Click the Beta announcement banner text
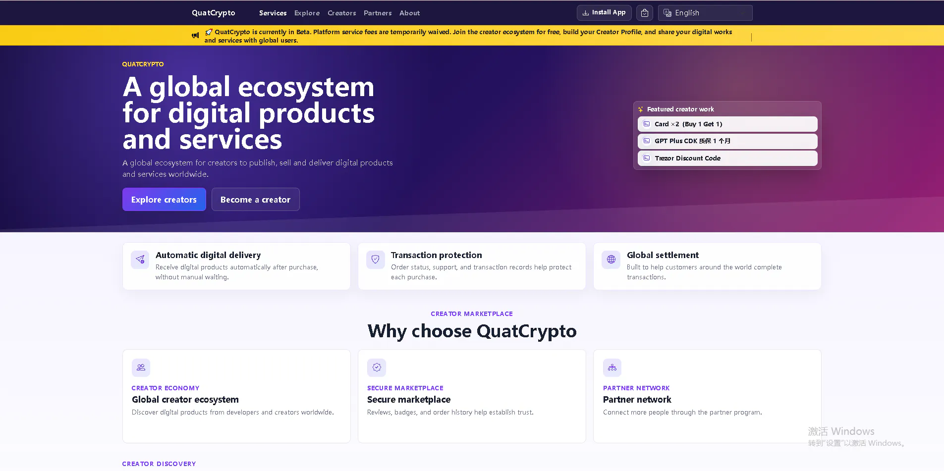Screen dimensions: 944x471 pyautogui.click(x=468, y=36)
